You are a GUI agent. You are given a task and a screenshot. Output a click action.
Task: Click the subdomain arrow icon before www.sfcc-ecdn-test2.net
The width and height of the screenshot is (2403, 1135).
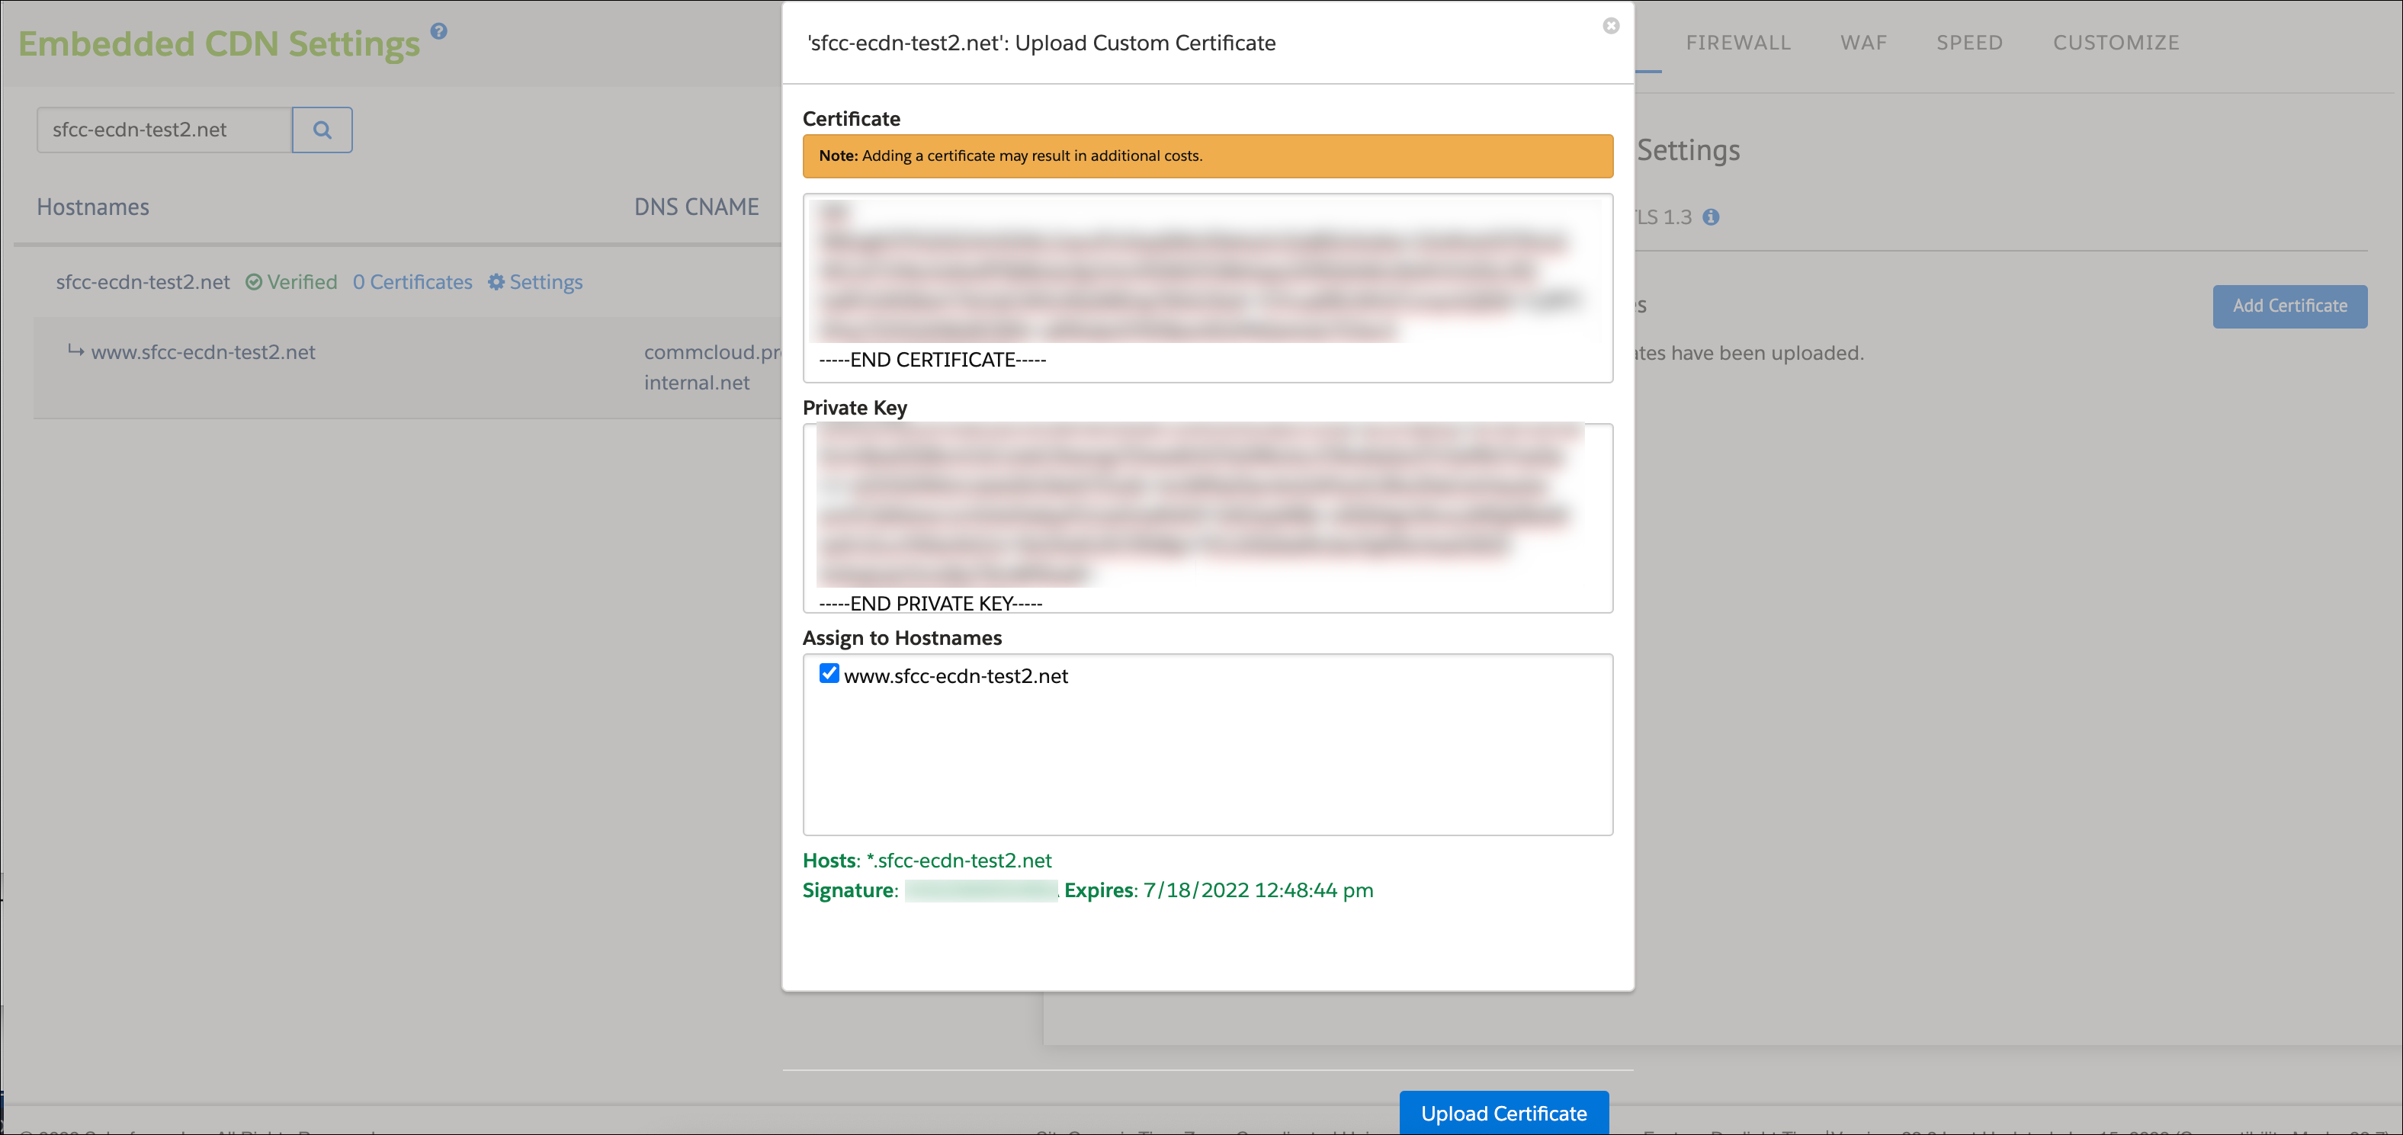pyautogui.click(x=75, y=351)
